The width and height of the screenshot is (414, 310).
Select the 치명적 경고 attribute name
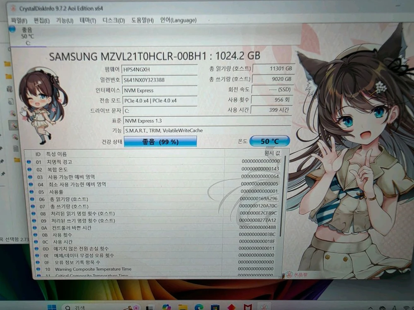click(59, 162)
